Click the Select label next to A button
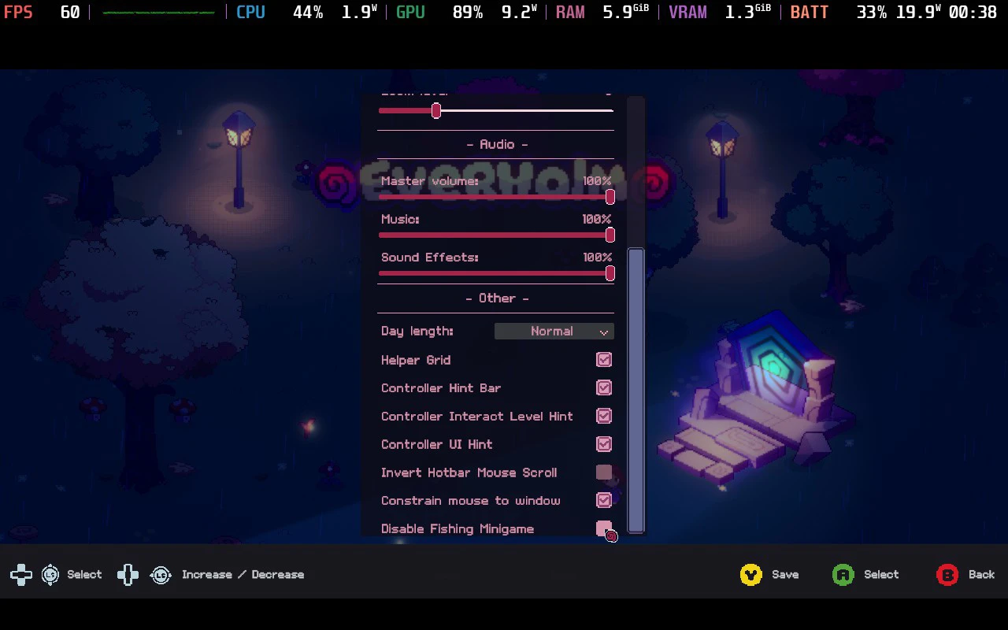The width and height of the screenshot is (1008, 630). coord(881,575)
